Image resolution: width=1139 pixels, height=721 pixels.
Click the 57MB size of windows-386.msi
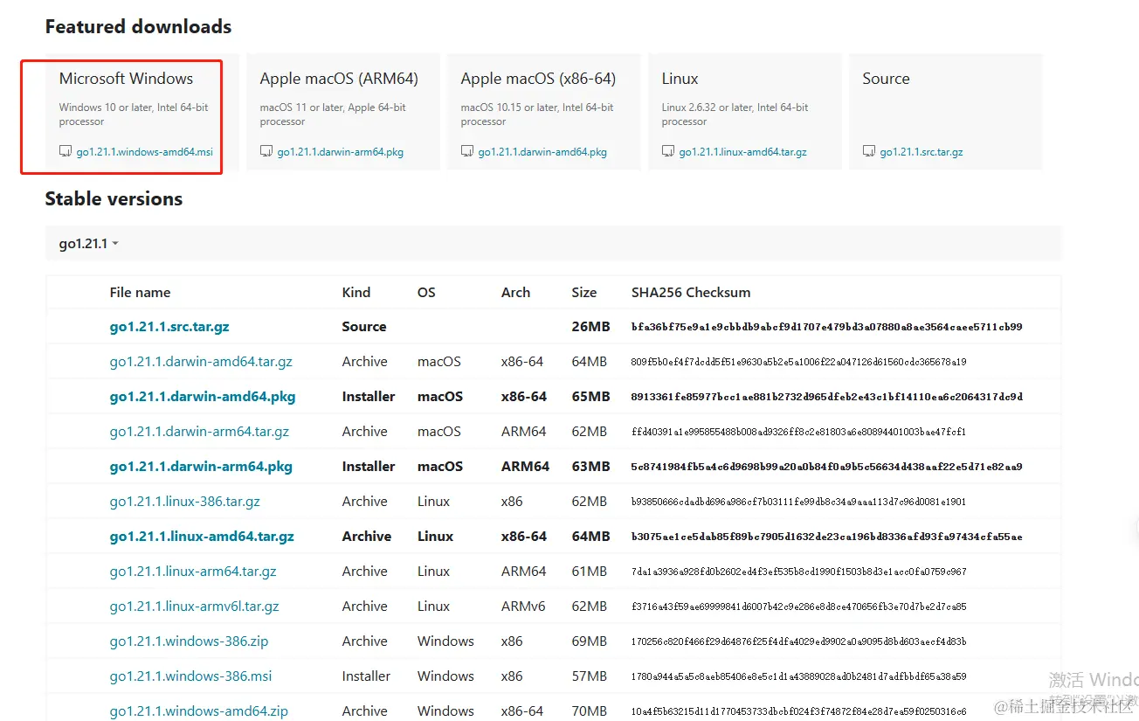590,676
